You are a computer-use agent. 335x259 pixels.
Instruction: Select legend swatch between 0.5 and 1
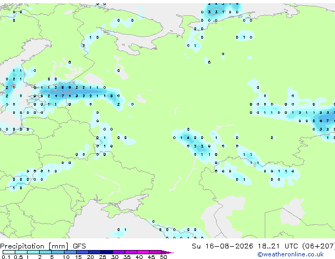(x=21, y=252)
